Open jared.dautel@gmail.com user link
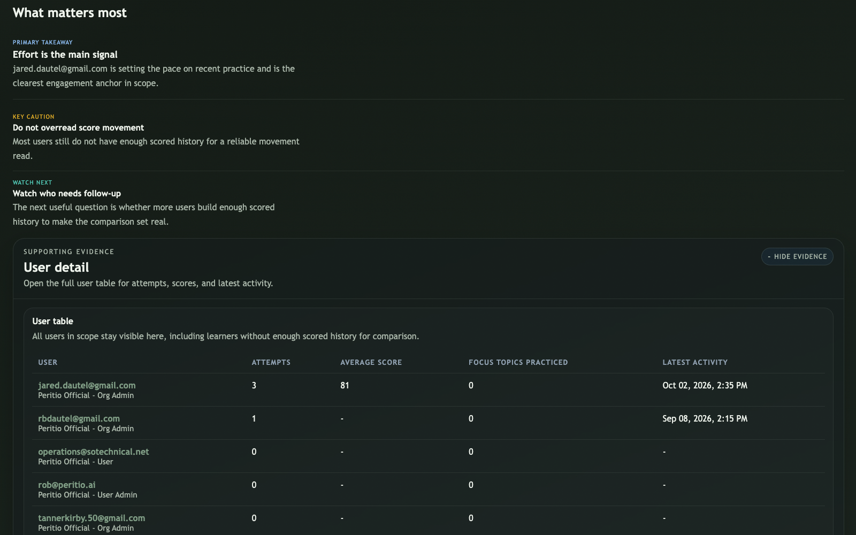 click(87, 385)
